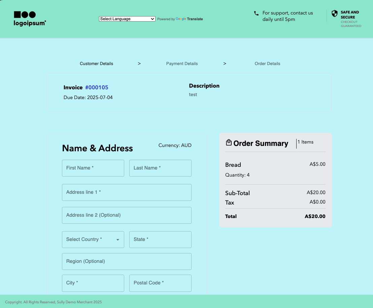The height and width of the screenshot is (308, 373).
Task: Go to the Customer Details step
Action: tap(96, 64)
